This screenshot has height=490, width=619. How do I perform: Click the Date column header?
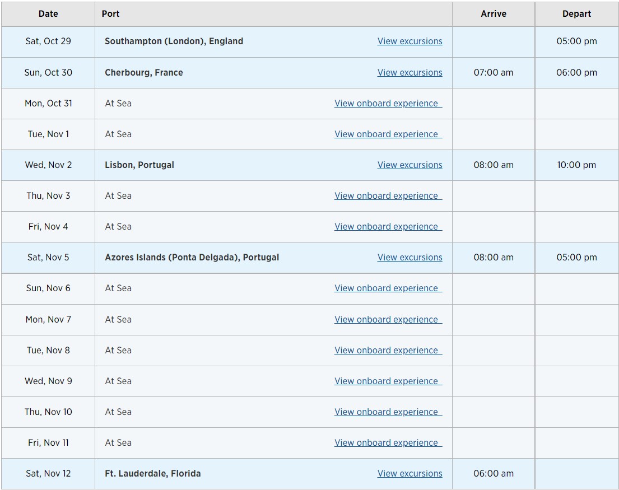point(48,14)
